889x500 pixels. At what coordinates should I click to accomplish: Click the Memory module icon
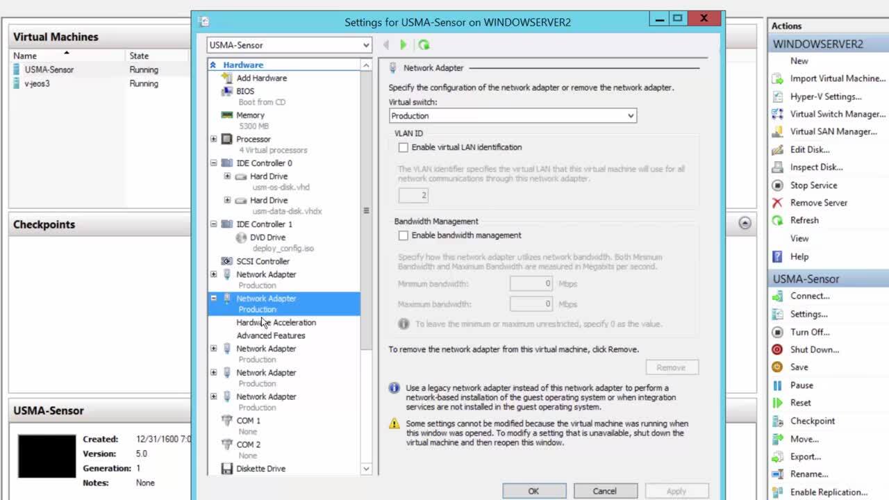click(x=226, y=115)
